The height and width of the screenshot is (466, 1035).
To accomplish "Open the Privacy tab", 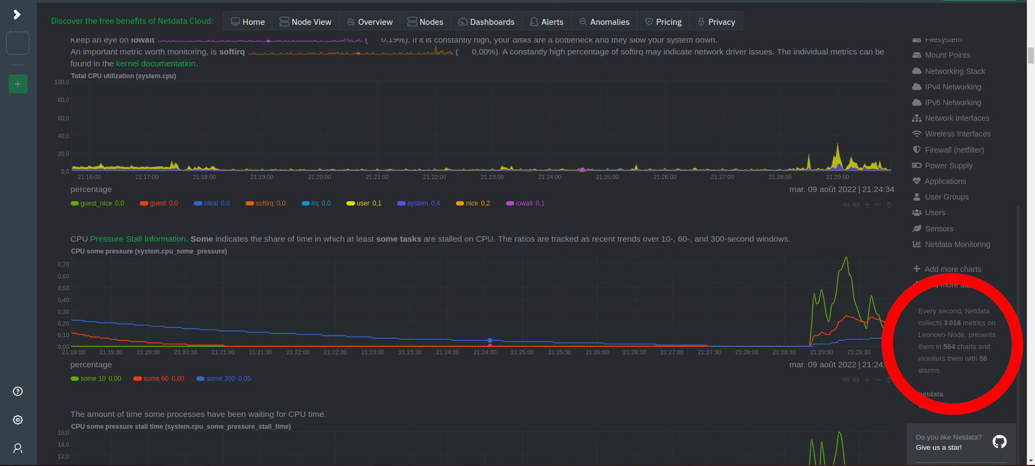I will [716, 22].
